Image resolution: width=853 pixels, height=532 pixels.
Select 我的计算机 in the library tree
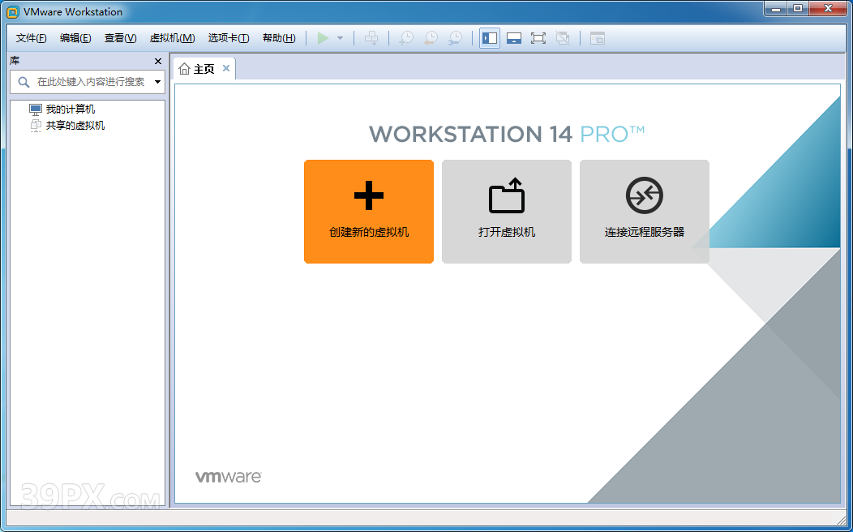click(71, 109)
